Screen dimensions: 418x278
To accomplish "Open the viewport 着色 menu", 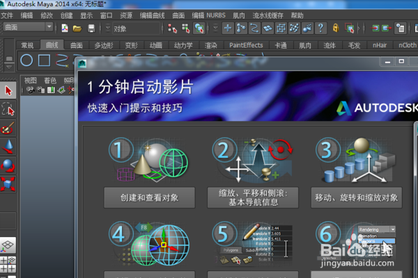I will click(x=50, y=81).
